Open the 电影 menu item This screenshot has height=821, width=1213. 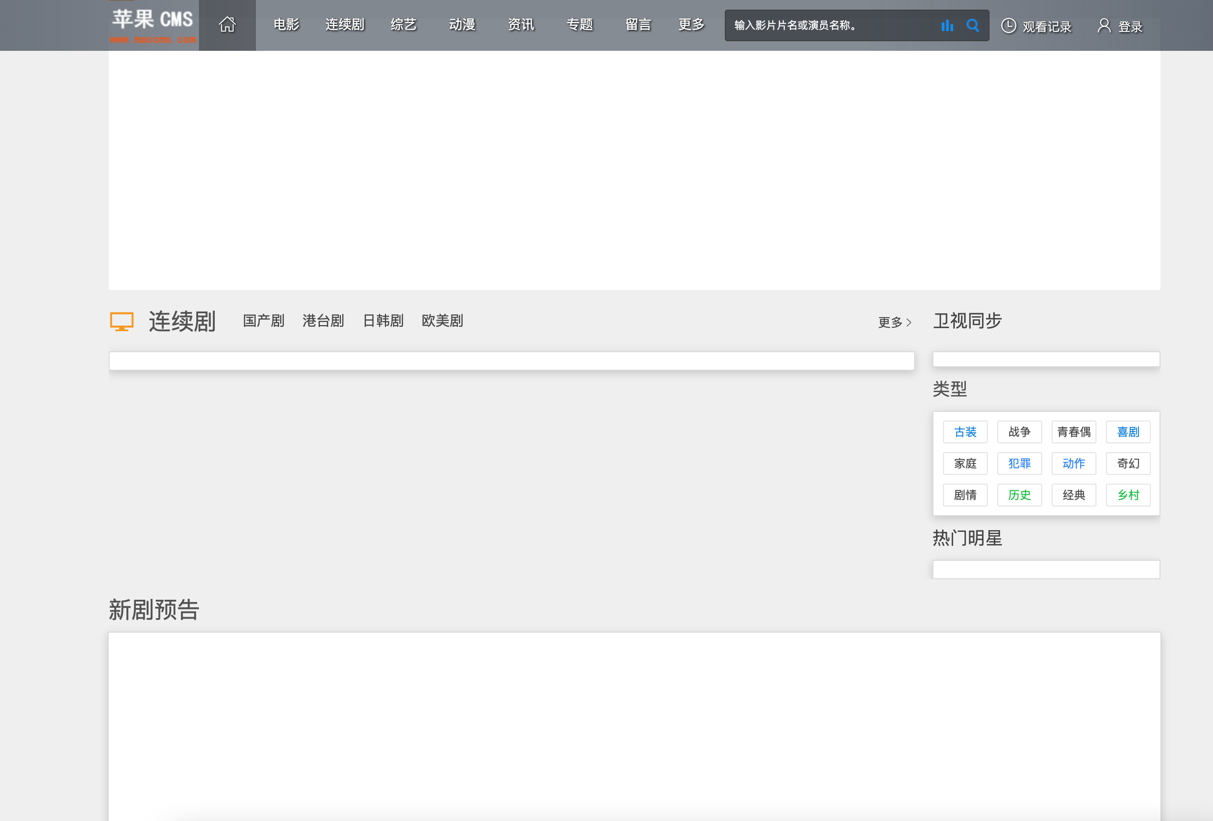(x=286, y=25)
